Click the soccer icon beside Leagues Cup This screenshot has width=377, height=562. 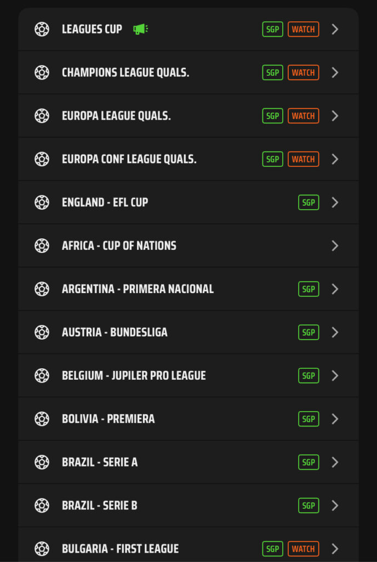42,29
